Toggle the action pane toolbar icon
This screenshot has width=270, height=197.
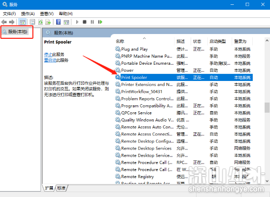(66, 22)
